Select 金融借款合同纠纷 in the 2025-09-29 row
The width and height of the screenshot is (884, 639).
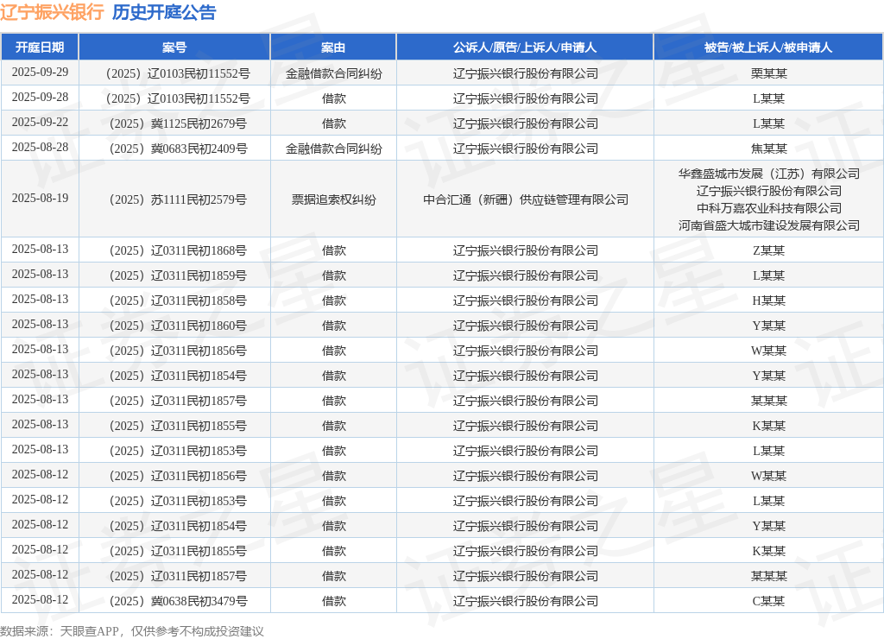(334, 73)
